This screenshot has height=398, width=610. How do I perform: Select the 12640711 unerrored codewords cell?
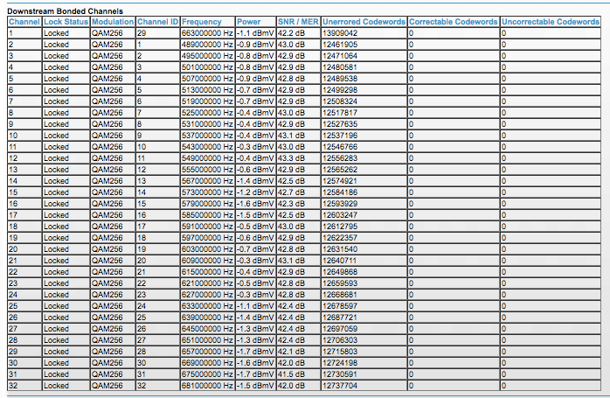click(x=341, y=260)
